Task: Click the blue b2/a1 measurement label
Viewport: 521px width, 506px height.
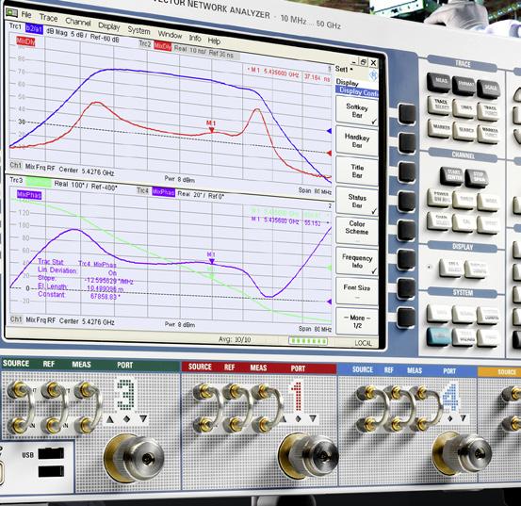Action: pos(34,29)
